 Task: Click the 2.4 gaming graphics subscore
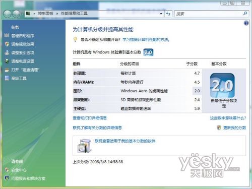(x=197, y=100)
